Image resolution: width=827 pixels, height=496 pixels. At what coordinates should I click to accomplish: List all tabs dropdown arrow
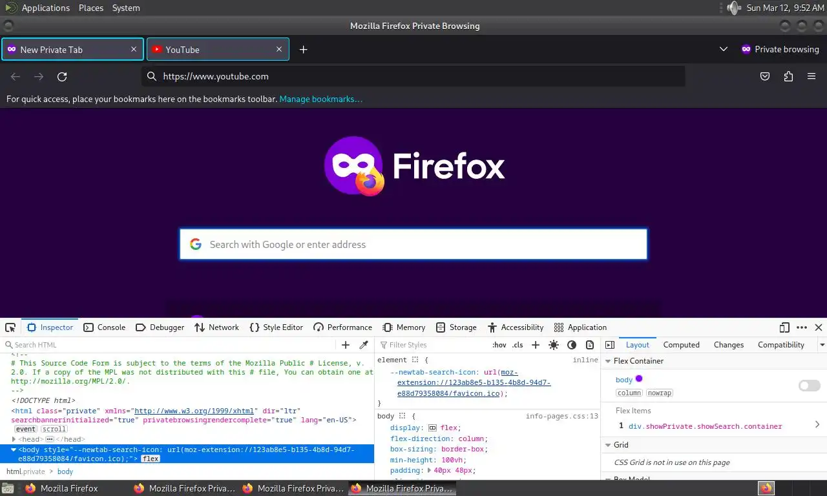(724, 49)
